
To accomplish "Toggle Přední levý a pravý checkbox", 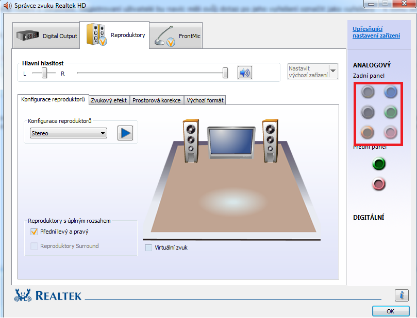I will click(x=34, y=232).
